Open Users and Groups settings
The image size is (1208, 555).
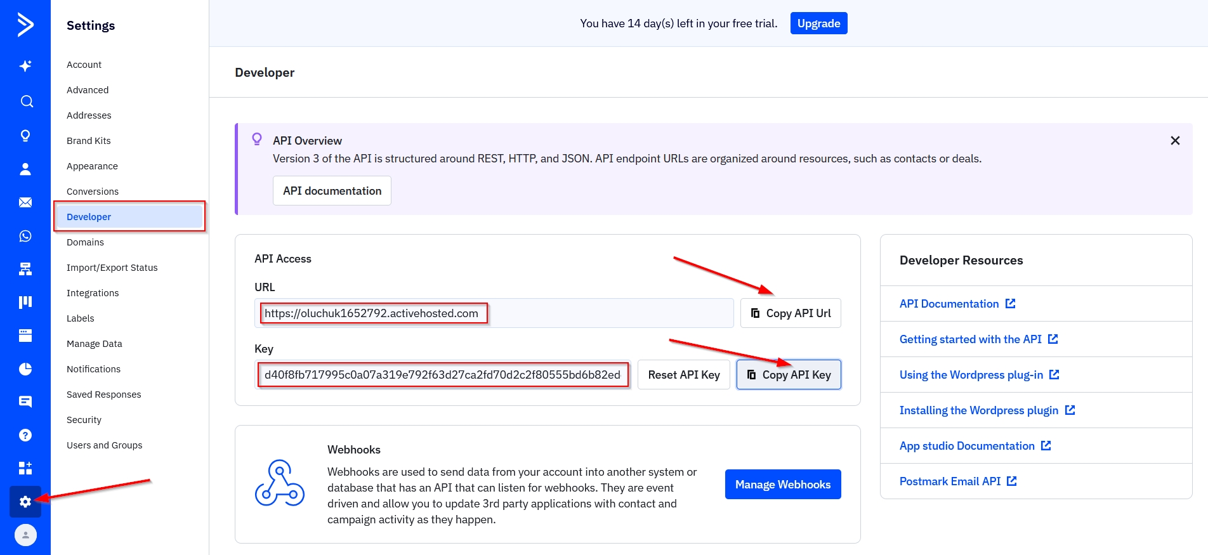(105, 445)
